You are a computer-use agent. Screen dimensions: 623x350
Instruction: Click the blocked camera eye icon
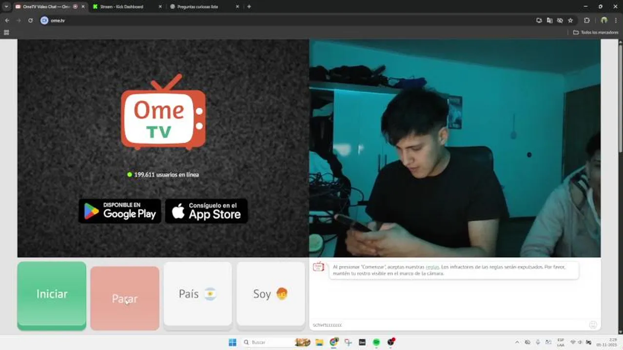click(560, 20)
